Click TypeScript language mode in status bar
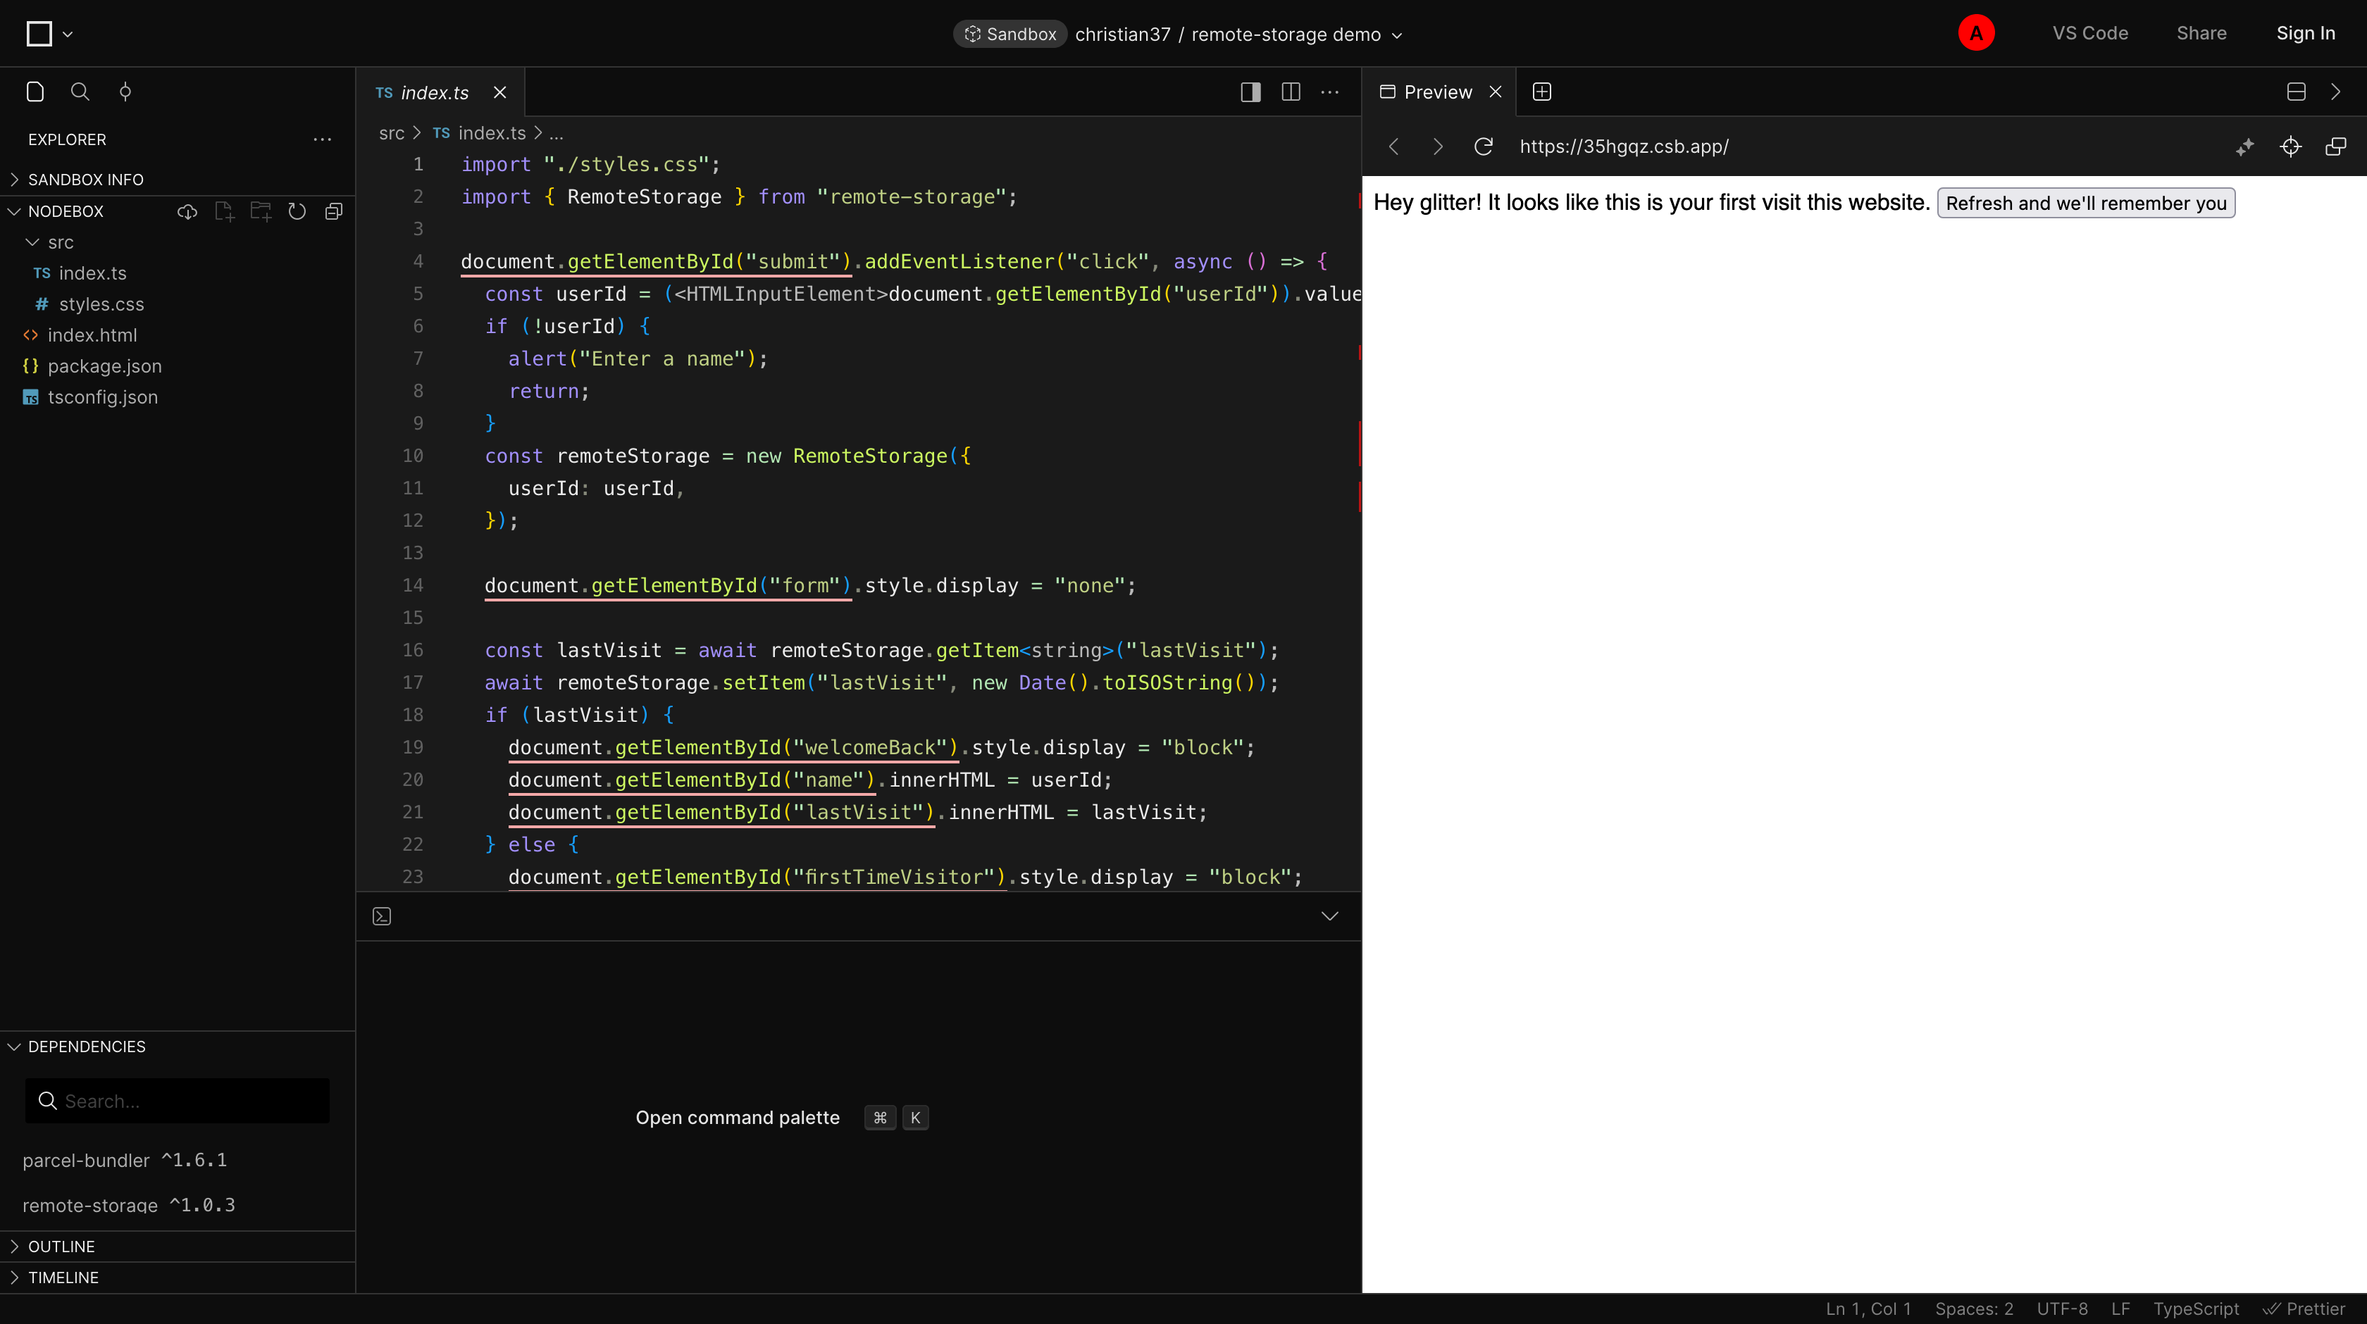Viewport: 2367px width, 1324px height. point(2196,1309)
